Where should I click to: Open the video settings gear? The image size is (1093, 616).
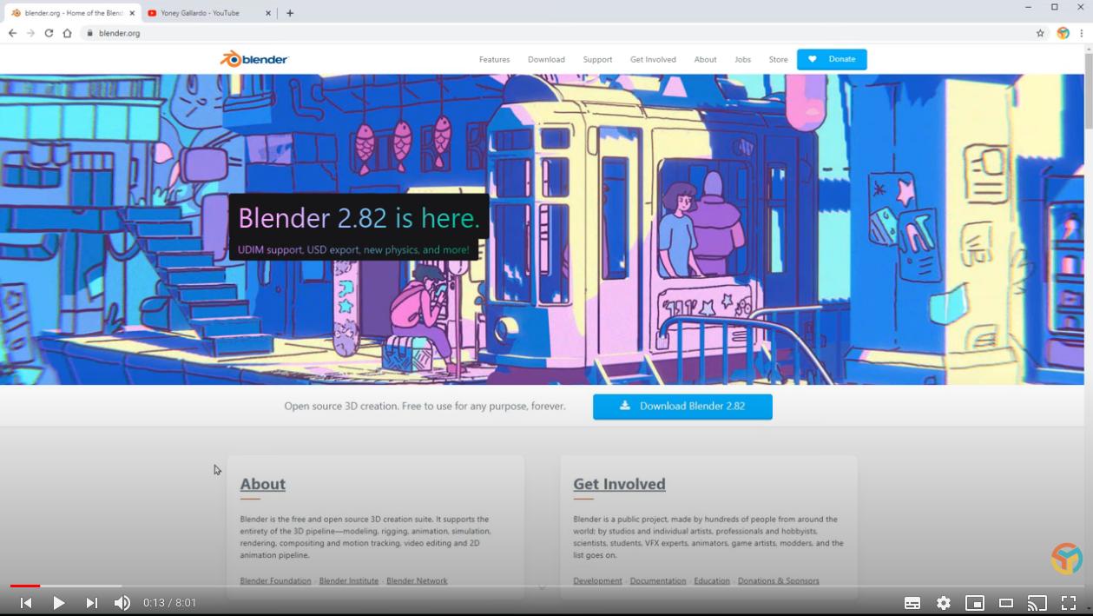944,603
